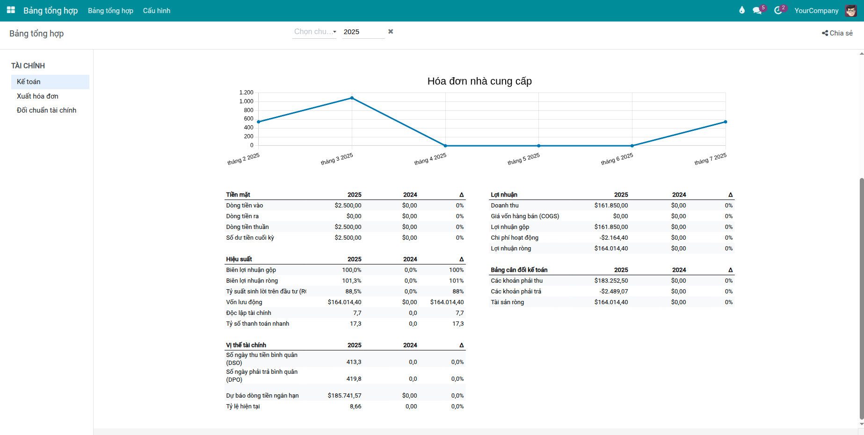Click the Chia sẻ share button

(x=837, y=33)
